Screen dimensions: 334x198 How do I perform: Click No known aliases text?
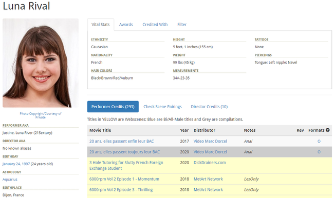tap(17, 148)
